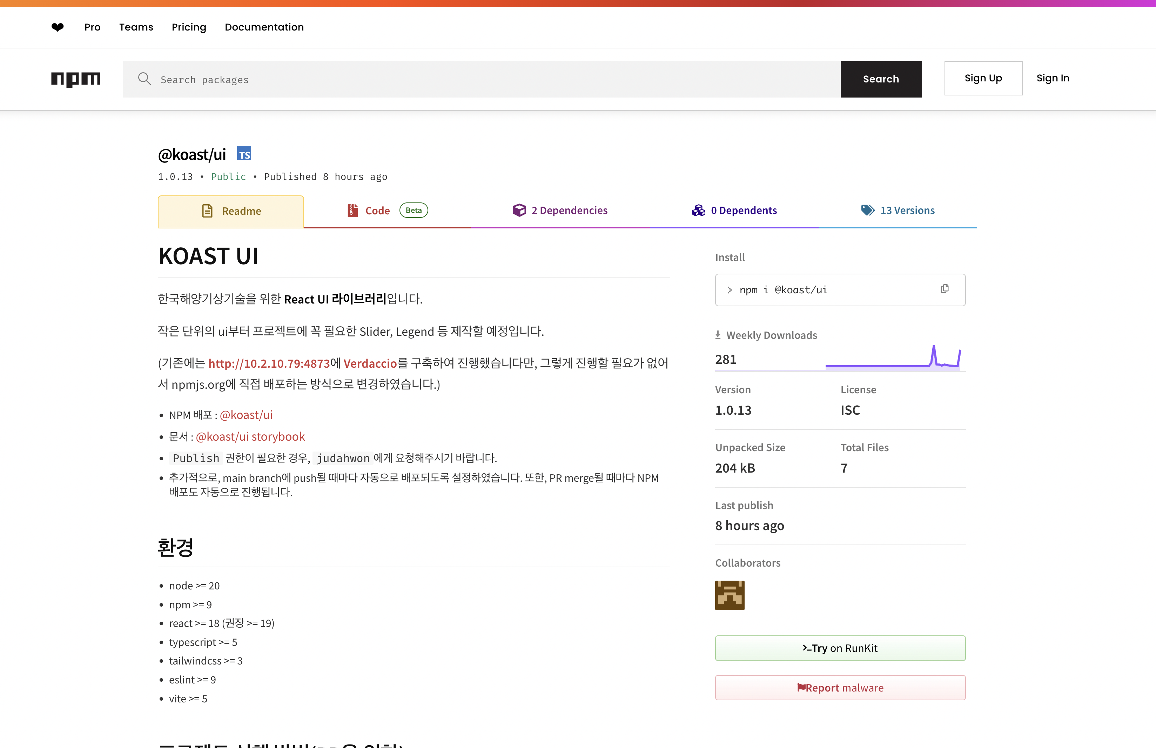Open the @koast/ui storybook link
The height and width of the screenshot is (748, 1156).
250,437
